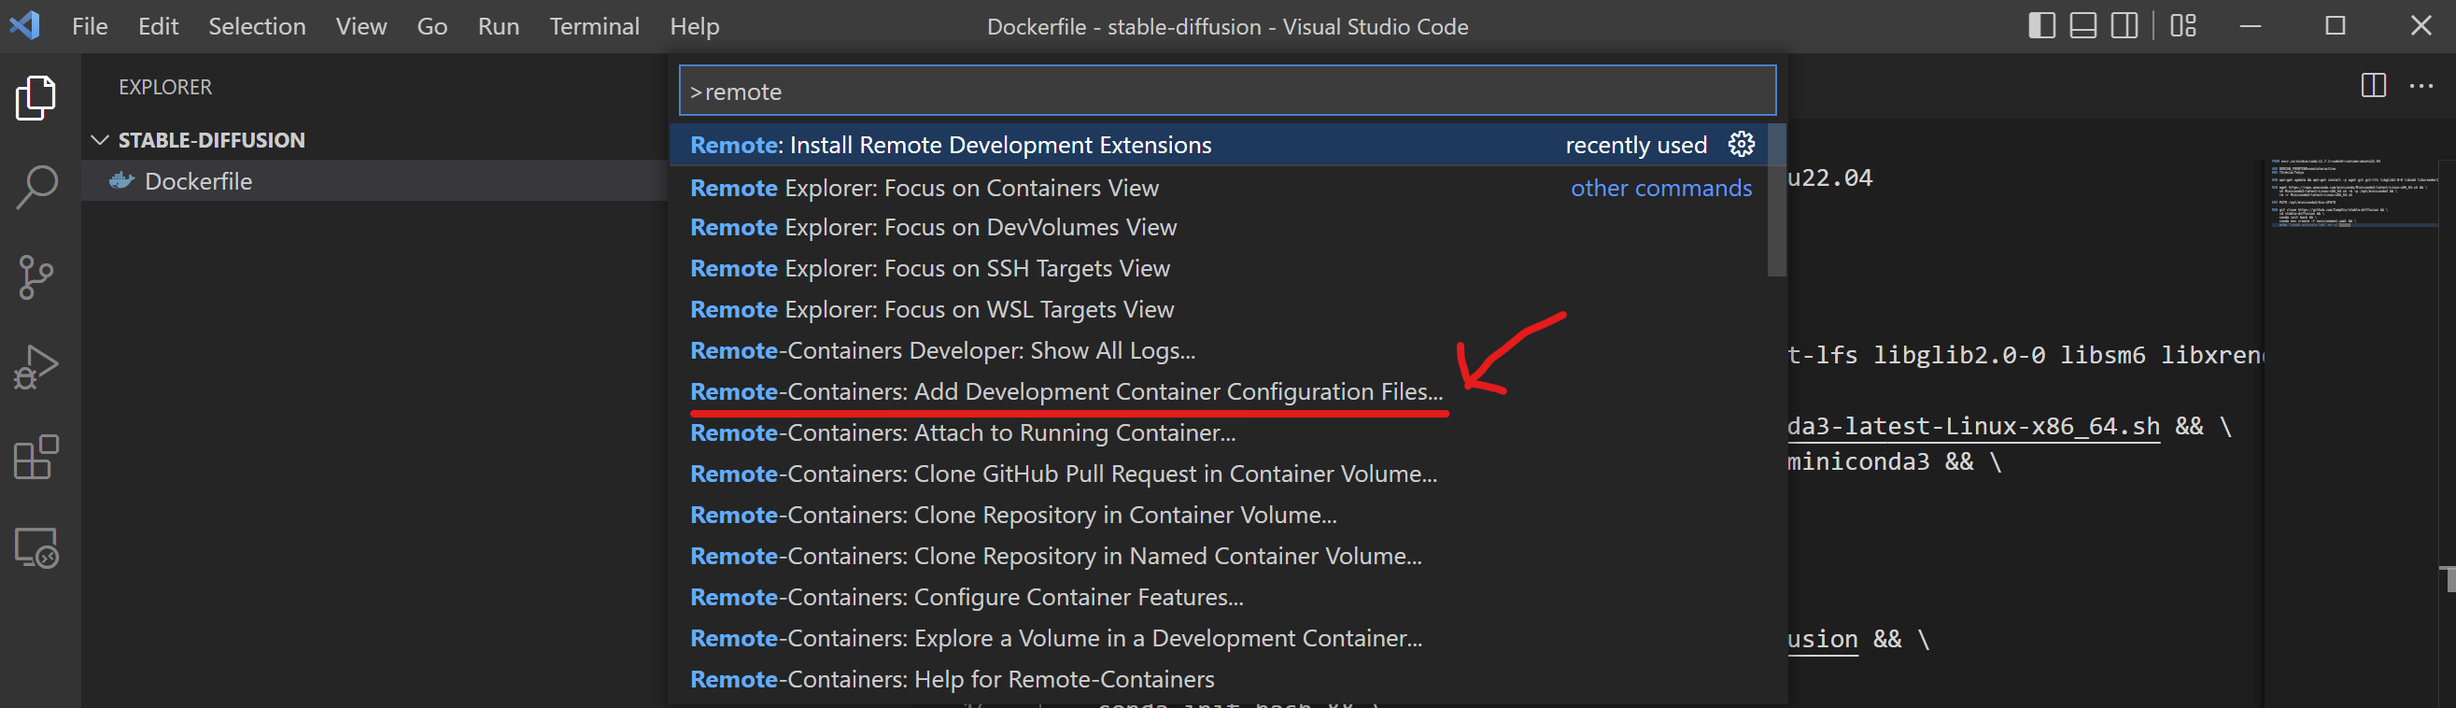Click the command palette input field
The image size is (2456, 708).
coord(1226,92)
